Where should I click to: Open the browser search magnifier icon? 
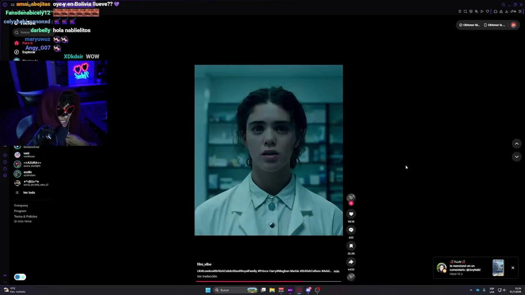pos(503,5)
